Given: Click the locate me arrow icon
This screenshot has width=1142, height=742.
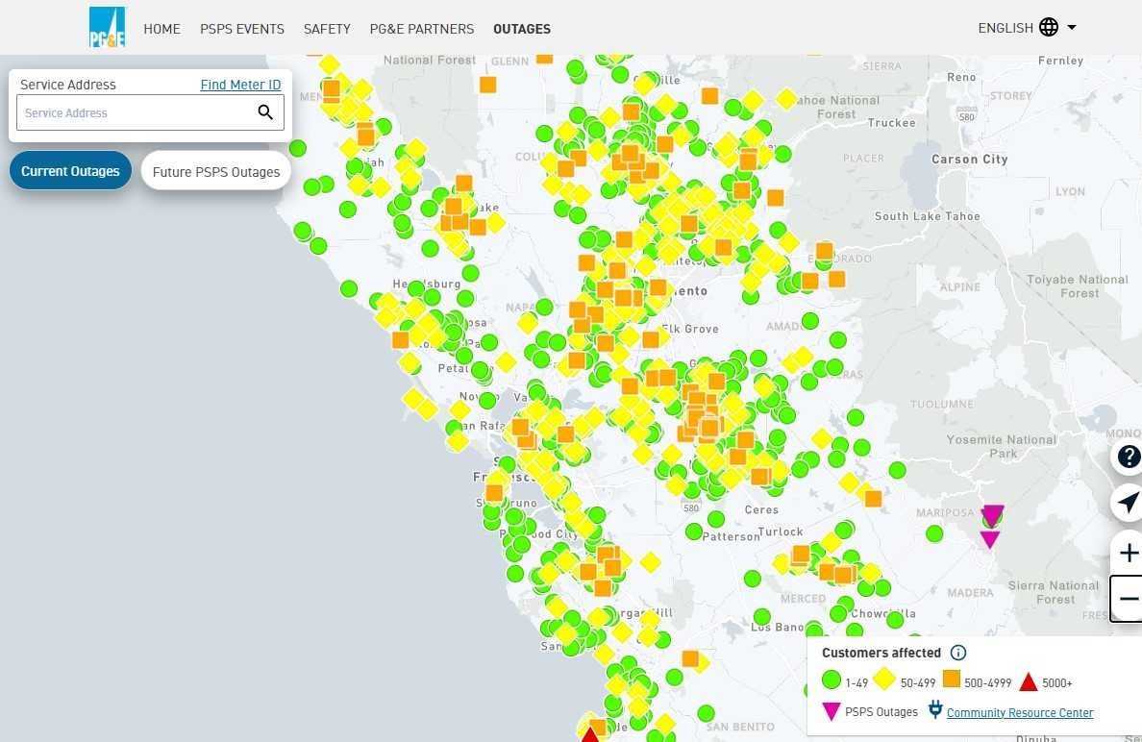Looking at the screenshot, I should tap(1129, 503).
